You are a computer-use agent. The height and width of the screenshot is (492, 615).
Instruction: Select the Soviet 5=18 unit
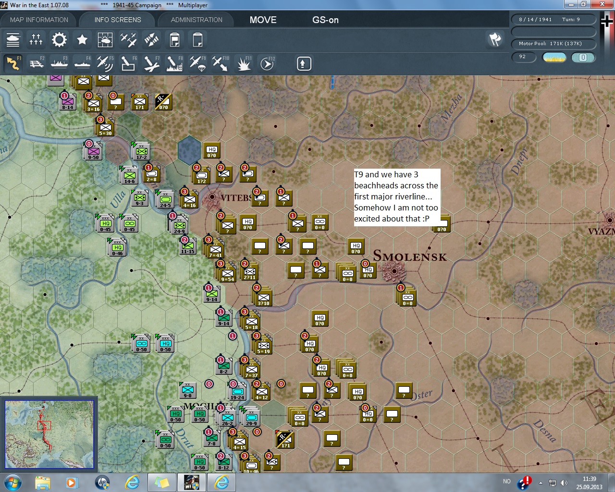click(252, 321)
